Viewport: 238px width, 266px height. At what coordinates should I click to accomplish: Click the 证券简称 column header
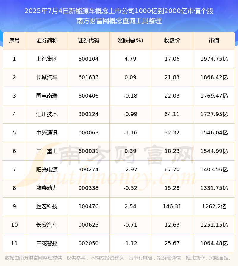[47, 40]
